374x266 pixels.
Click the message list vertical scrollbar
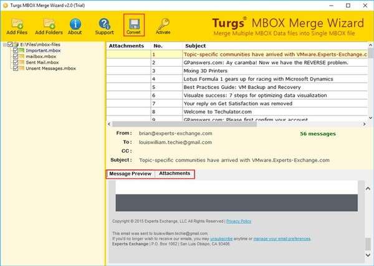pyautogui.click(x=370, y=81)
